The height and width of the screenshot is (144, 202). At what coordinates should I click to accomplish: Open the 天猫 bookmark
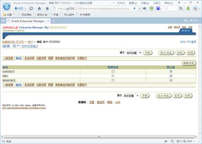point(54,15)
